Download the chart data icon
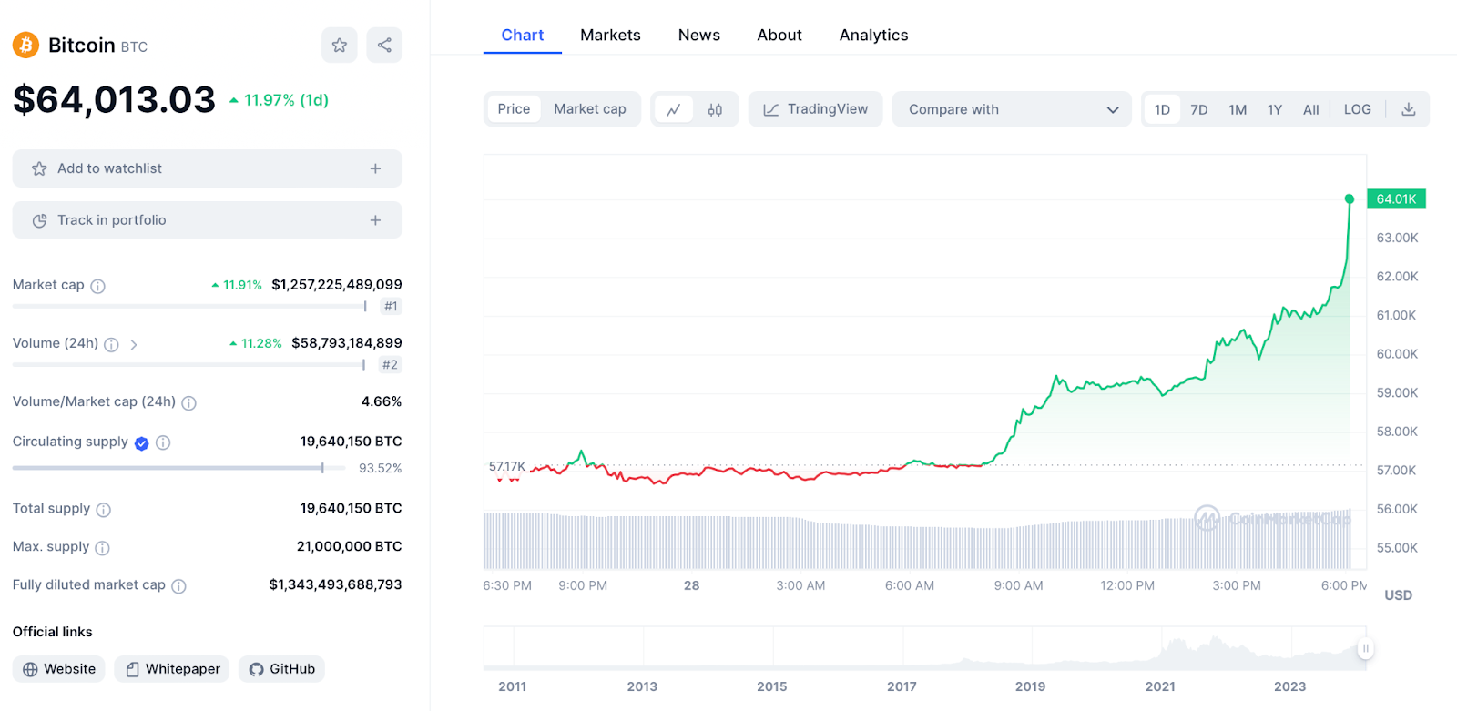This screenshot has height=711, width=1457. coord(1408,109)
